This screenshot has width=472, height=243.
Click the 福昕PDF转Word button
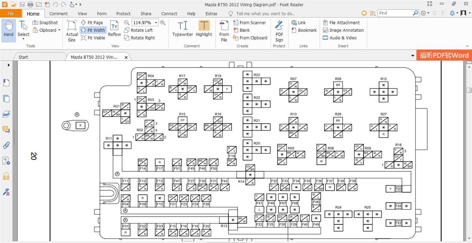click(x=444, y=55)
